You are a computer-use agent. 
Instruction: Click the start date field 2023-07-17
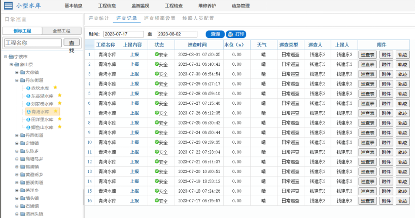124,34
